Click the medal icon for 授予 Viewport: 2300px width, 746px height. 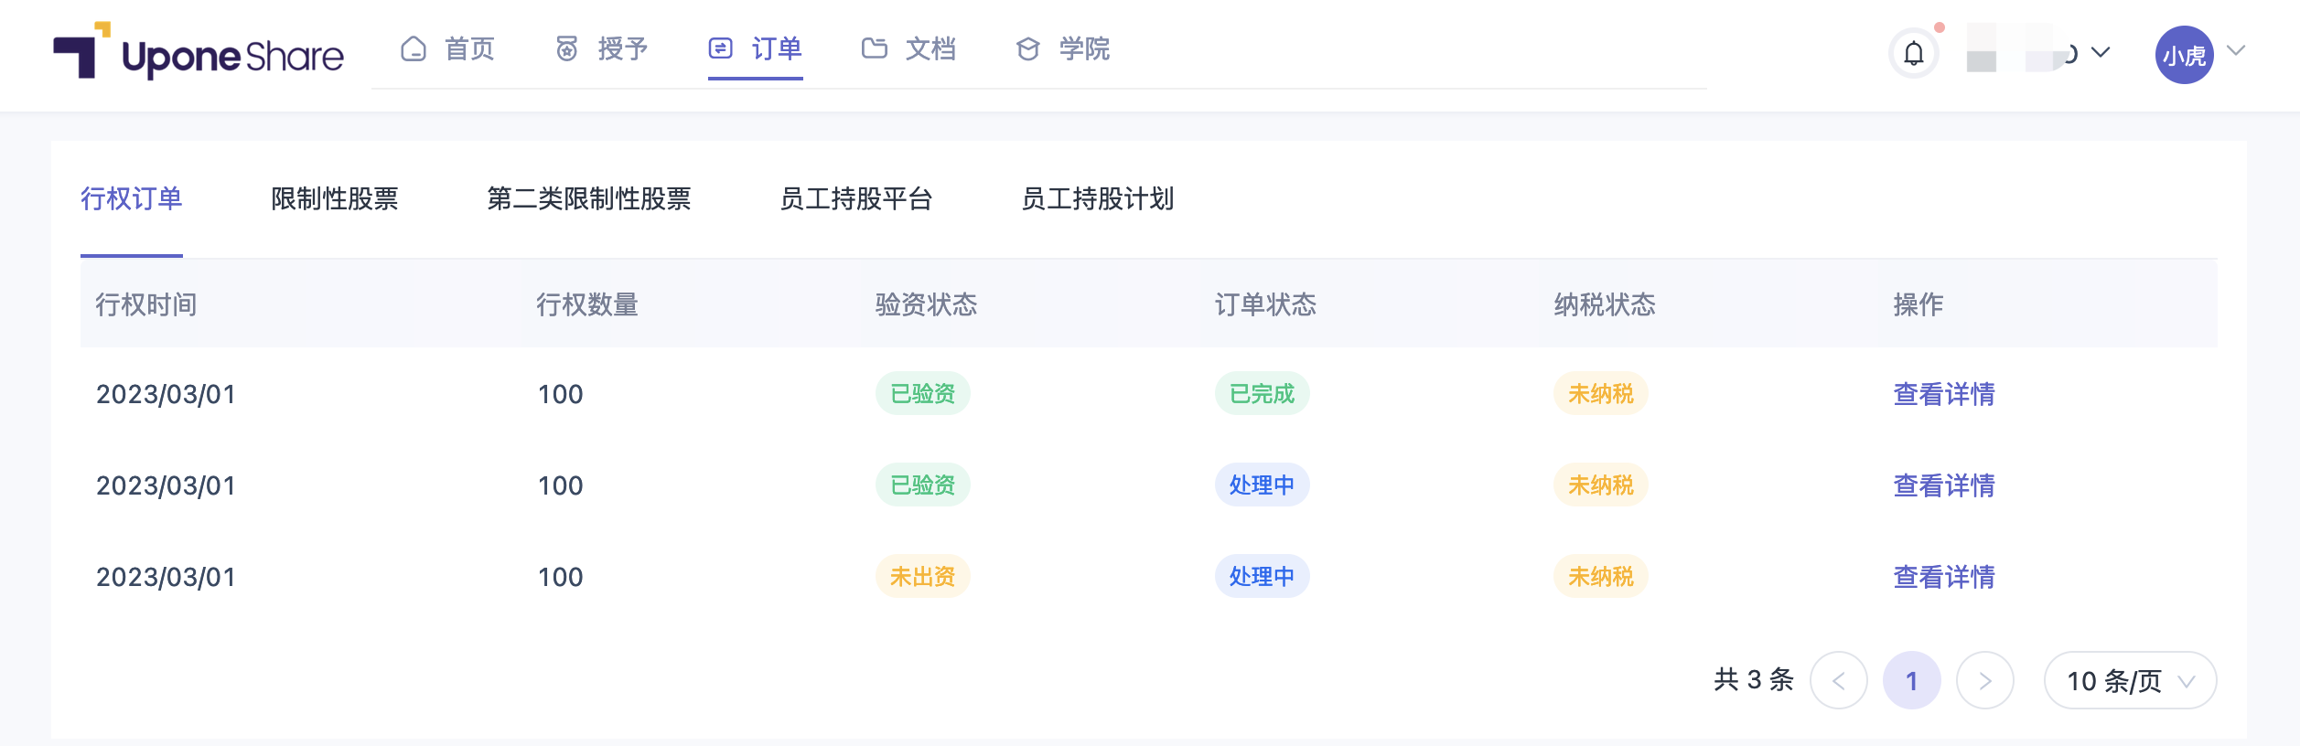tap(567, 48)
